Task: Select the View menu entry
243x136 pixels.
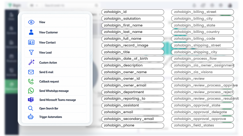Action: [55, 22]
